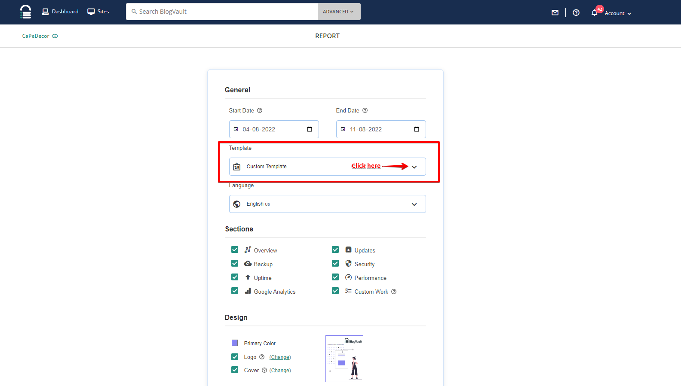Uncheck the Google Analytics section checkbox
This screenshot has height=386, width=681.
pyautogui.click(x=235, y=291)
